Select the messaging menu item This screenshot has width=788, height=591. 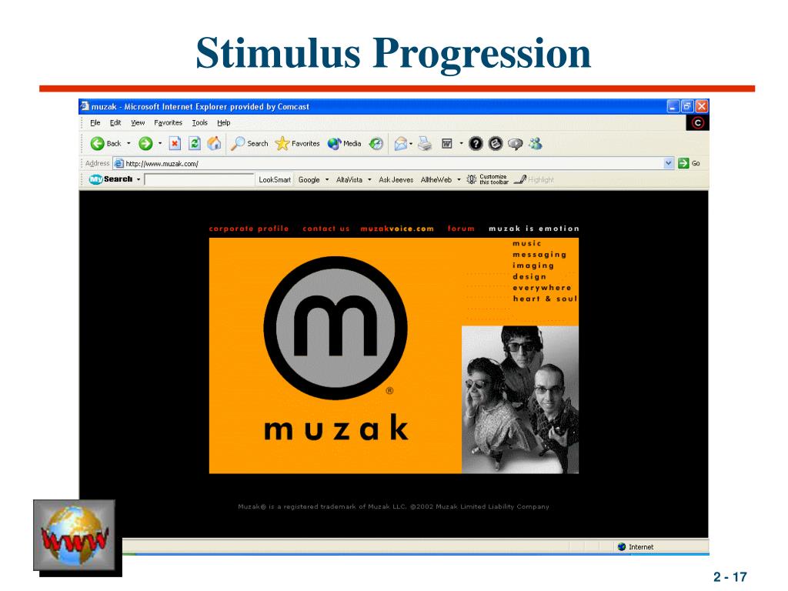tap(539, 255)
